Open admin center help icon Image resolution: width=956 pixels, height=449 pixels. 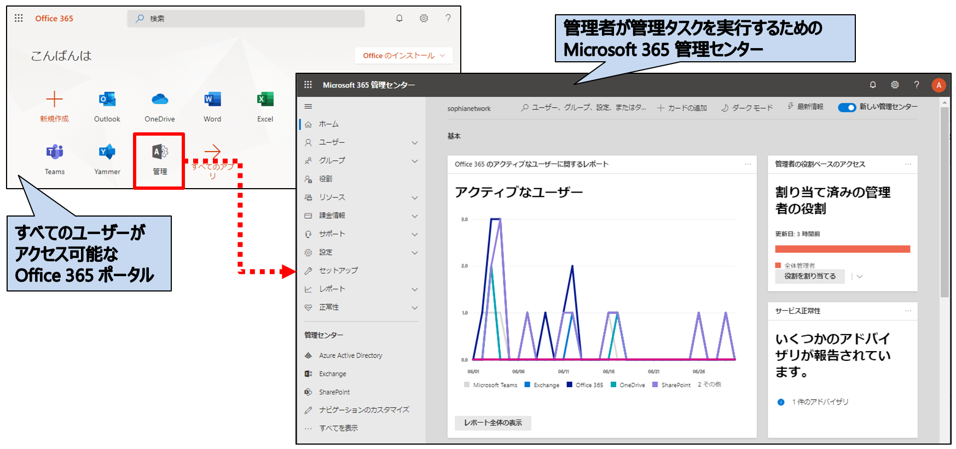pos(917,85)
